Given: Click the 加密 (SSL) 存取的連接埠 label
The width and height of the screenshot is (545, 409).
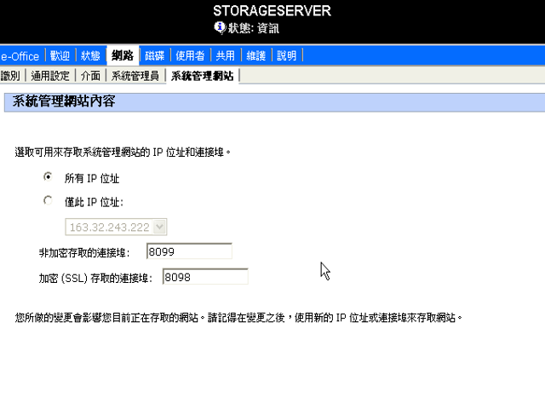Looking at the screenshot, I should click(x=95, y=279).
